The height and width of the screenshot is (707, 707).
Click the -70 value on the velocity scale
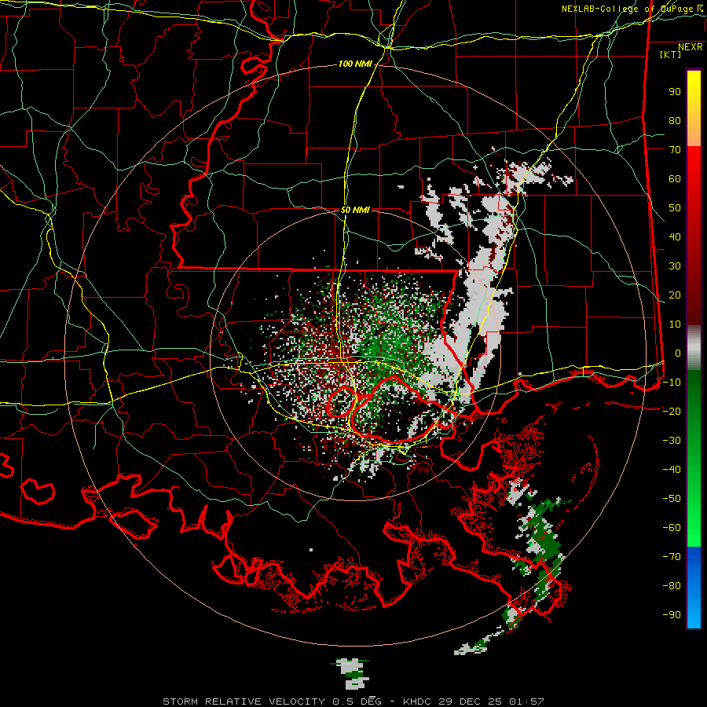672,557
